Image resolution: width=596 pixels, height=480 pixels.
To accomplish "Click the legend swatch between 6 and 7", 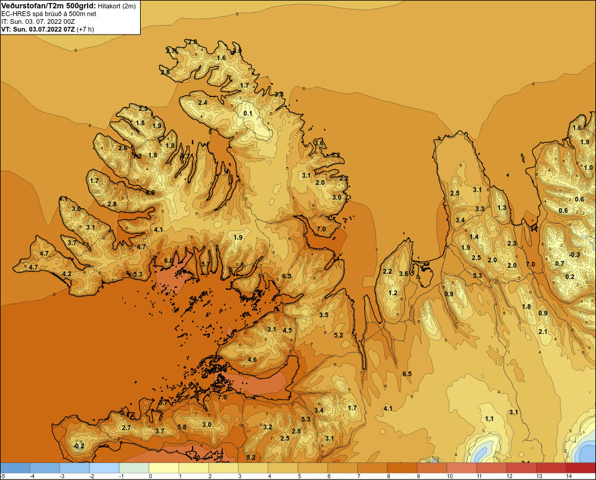I will pos(343,467).
